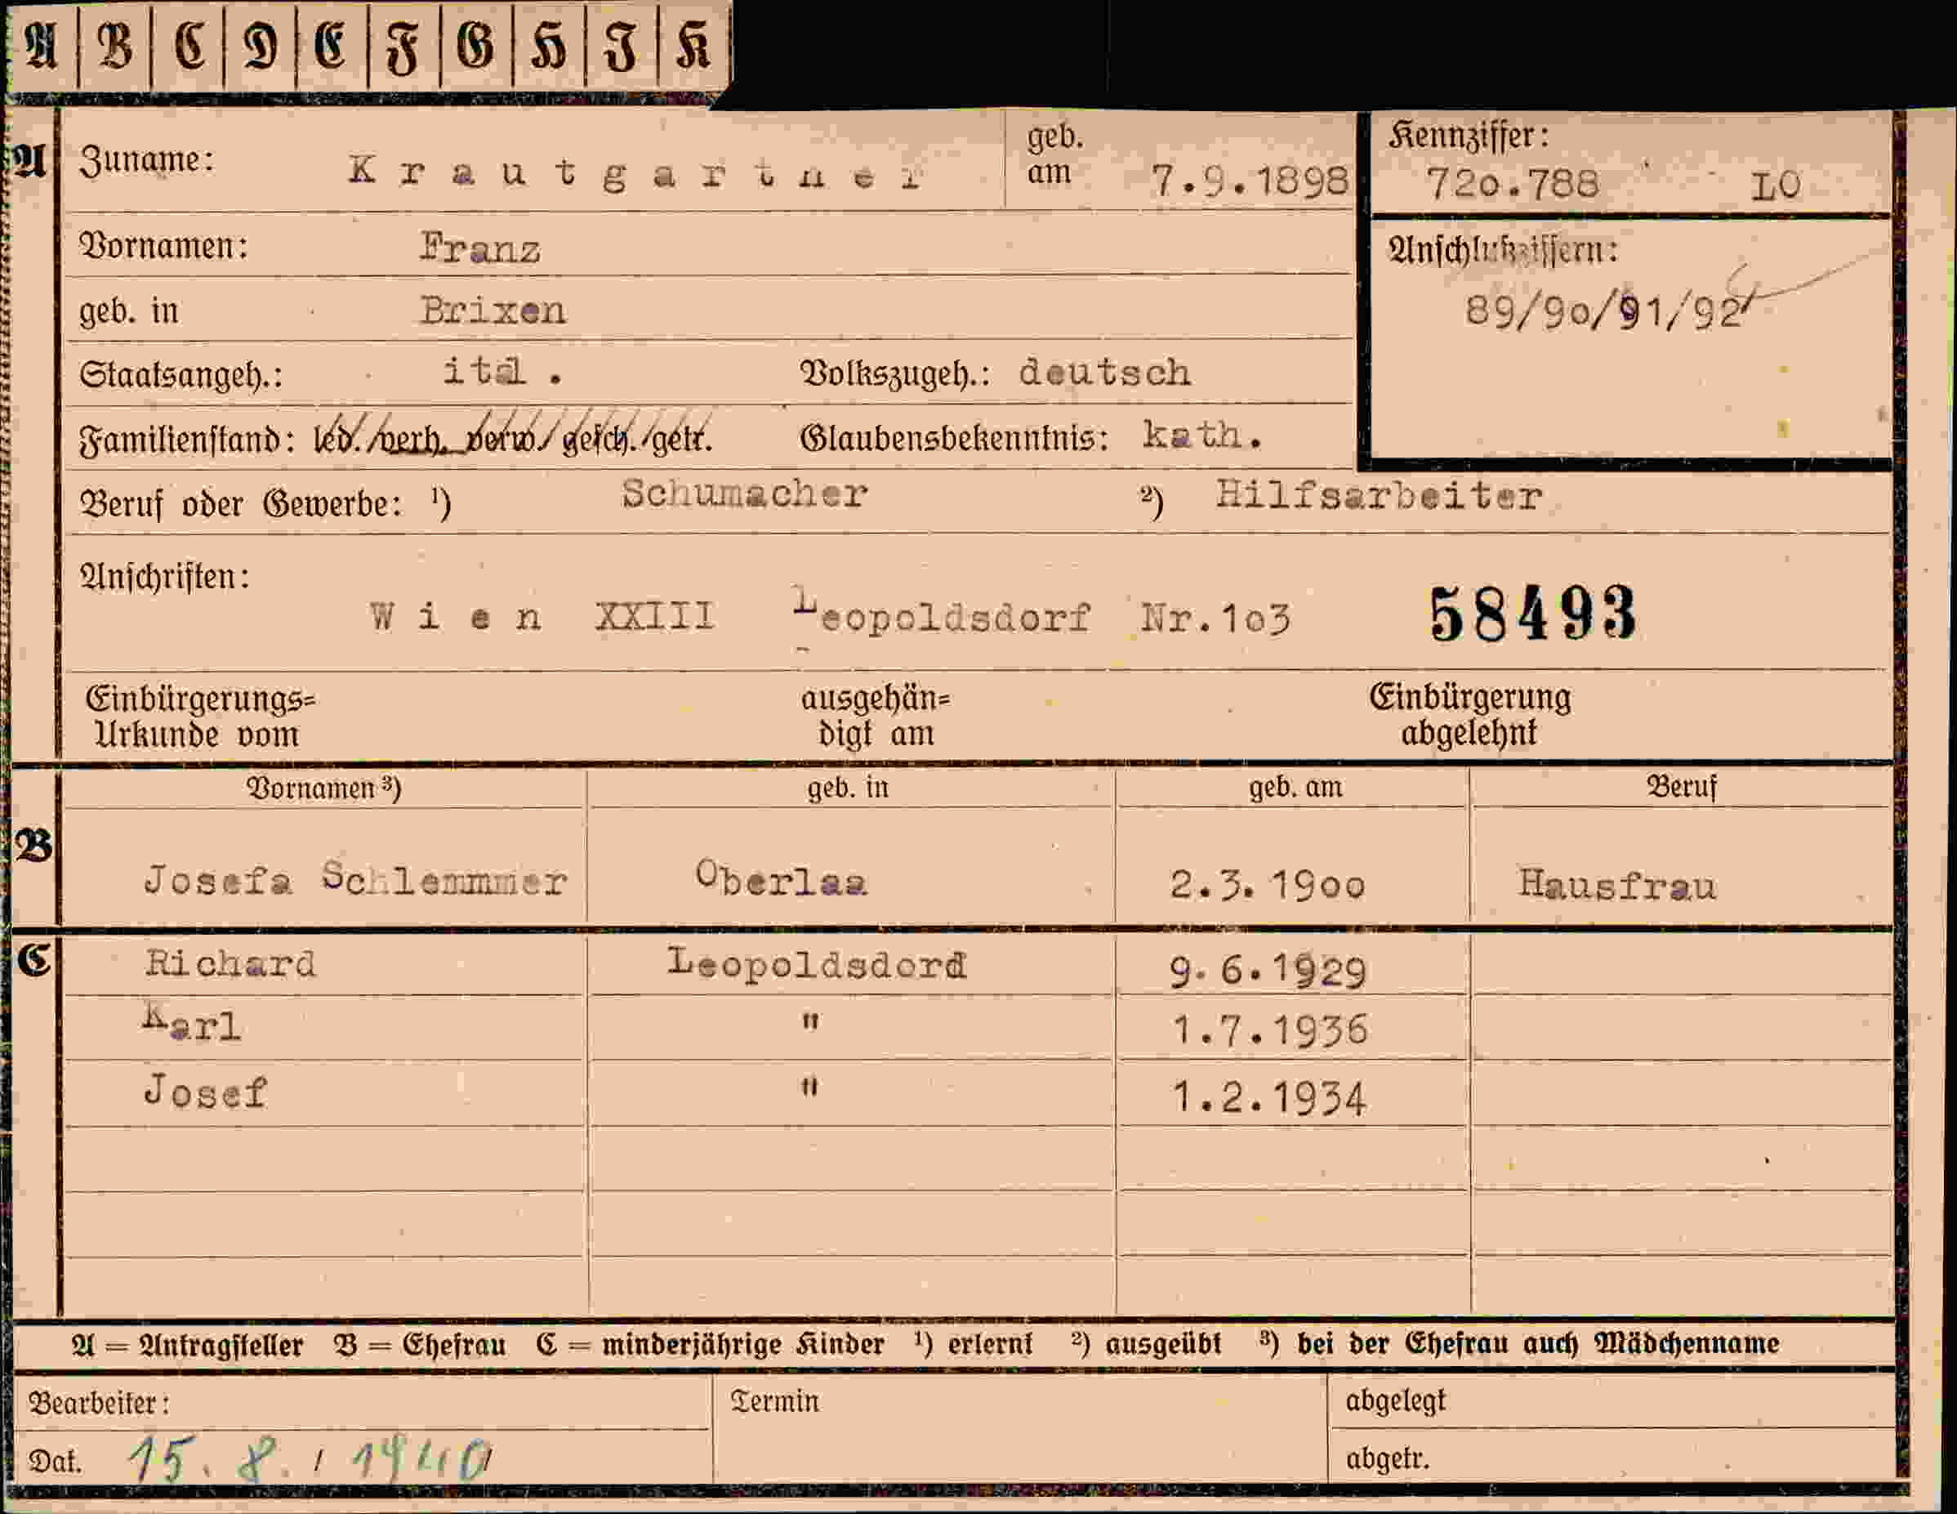Click Karl's birth date "1.7.1936"
Image resolution: width=1957 pixels, height=1514 pixels.
[1270, 1030]
